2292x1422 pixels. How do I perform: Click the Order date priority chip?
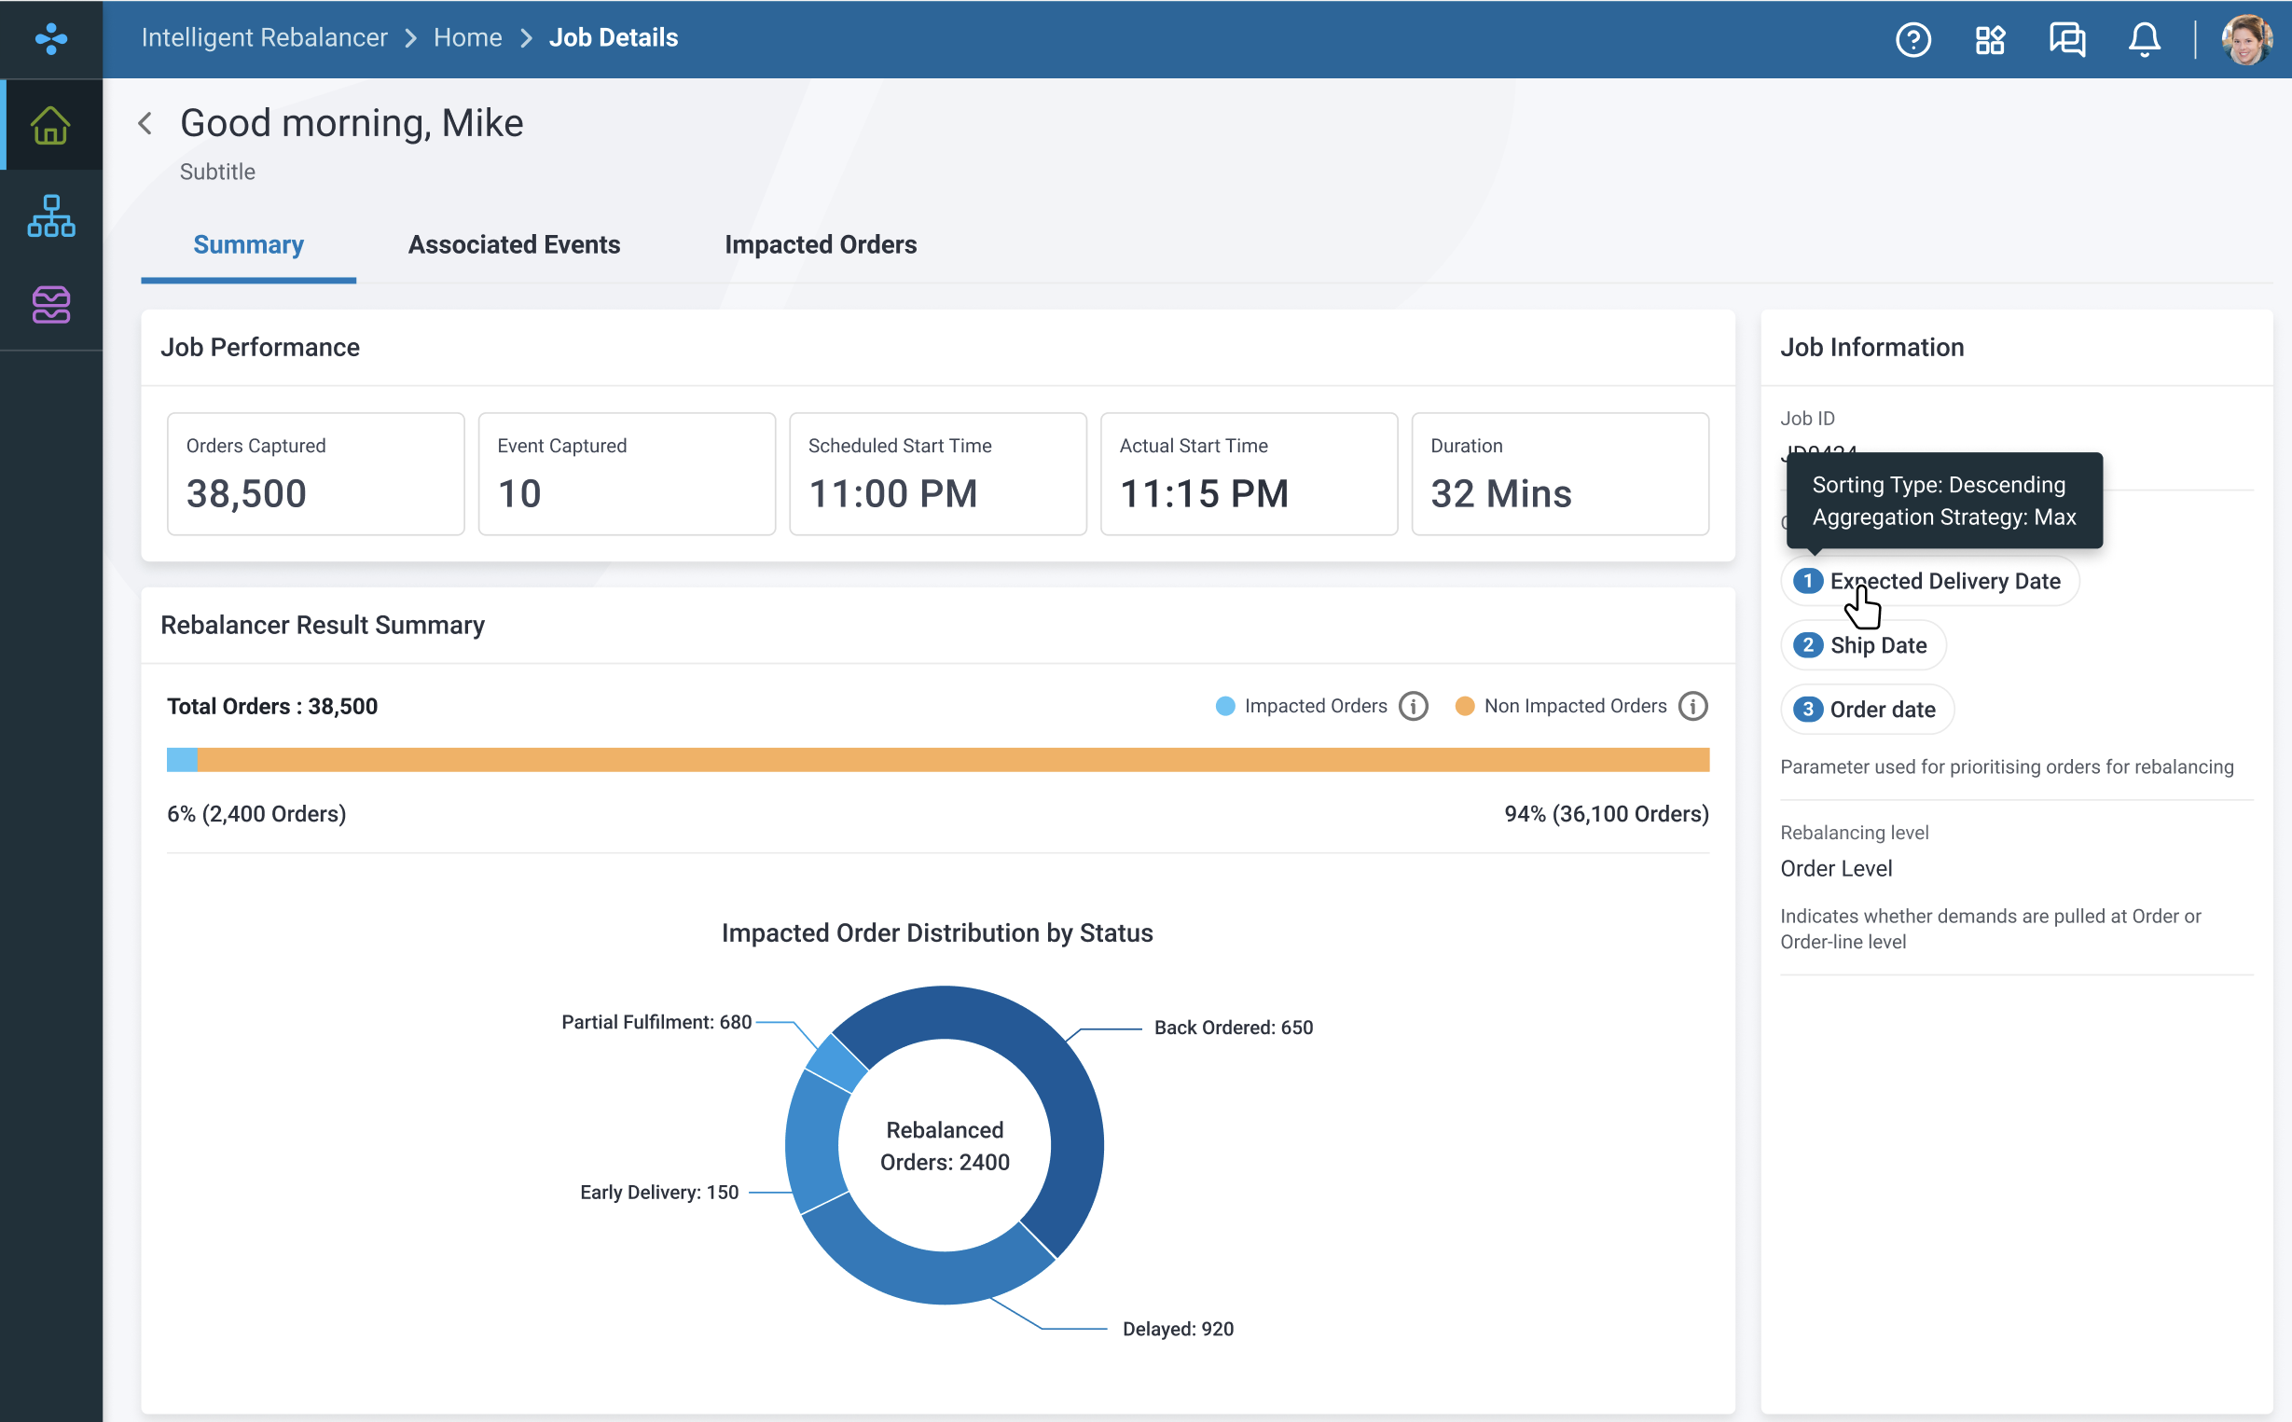(x=1867, y=709)
